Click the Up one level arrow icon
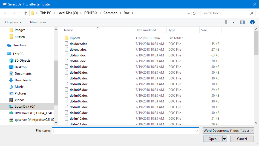 coord(26,13)
